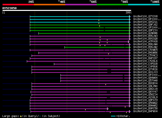Select the UniRef100_C5XWE5 hit name

click(145, 50)
